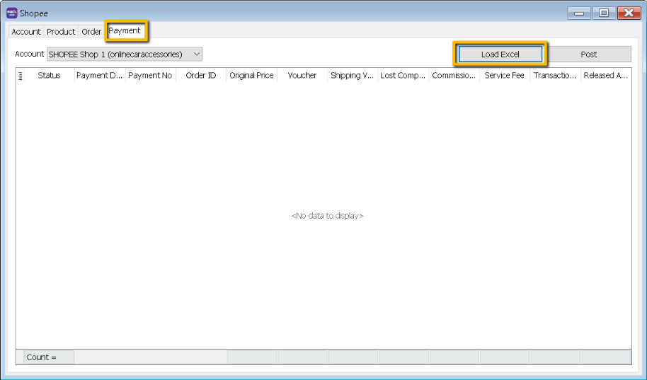Screen dimensions: 647x380
Task: Click the Load Excel button
Action: [x=500, y=54]
